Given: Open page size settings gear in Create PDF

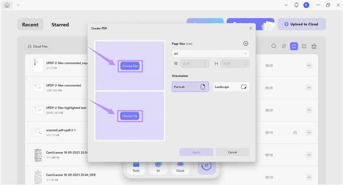Looking at the screenshot, I should point(246,43).
